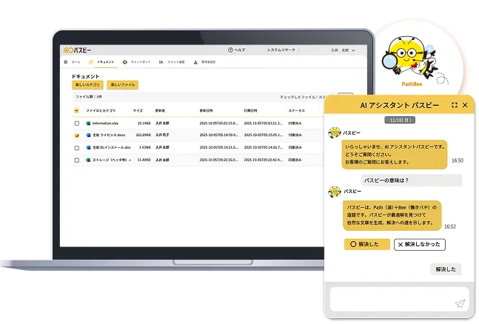Click the answer bubble about Path + Bee
The width and height of the screenshot is (479, 324).
pos(392,215)
